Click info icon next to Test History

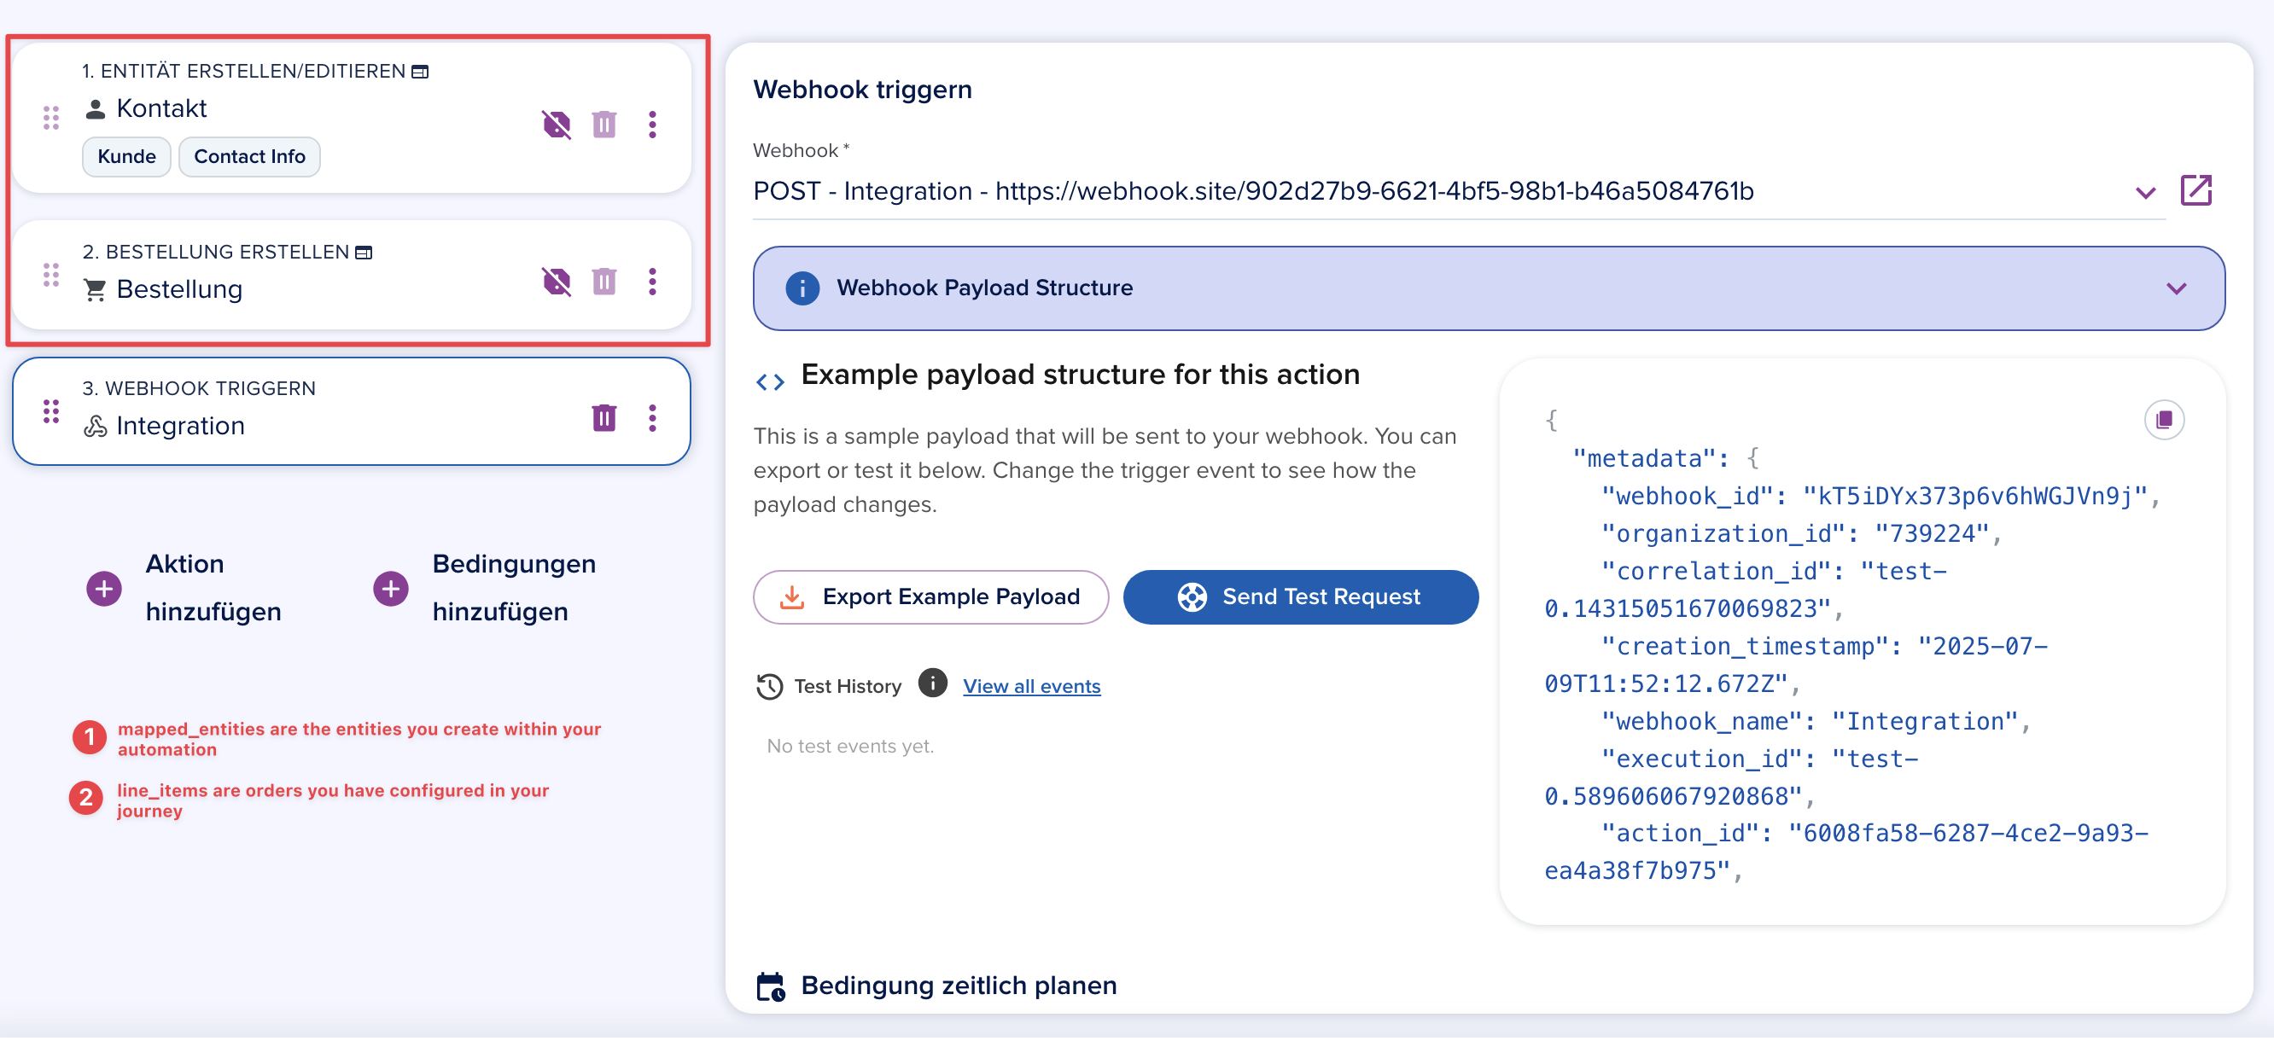[x=933, y=683]
